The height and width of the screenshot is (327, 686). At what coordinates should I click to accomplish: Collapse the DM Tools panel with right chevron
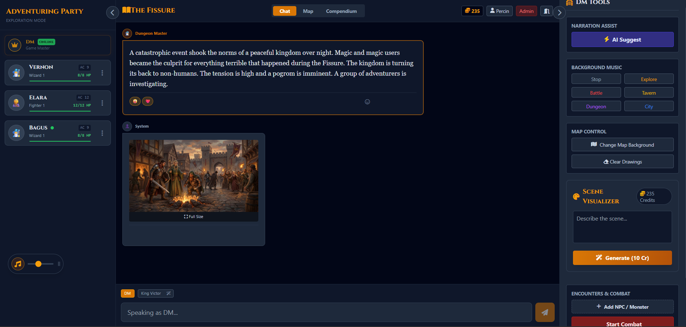point(559,13)
